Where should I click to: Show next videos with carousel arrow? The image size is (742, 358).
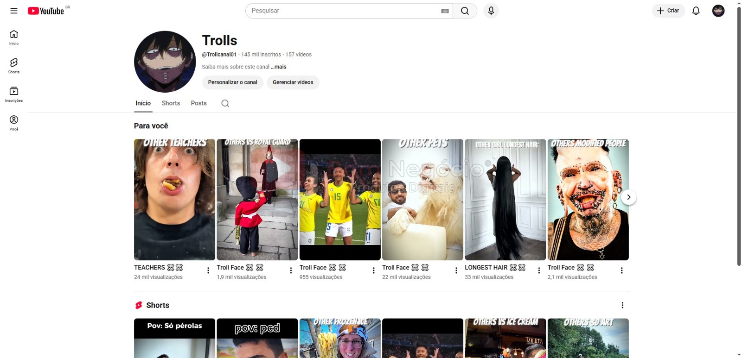tap(628, 197)
